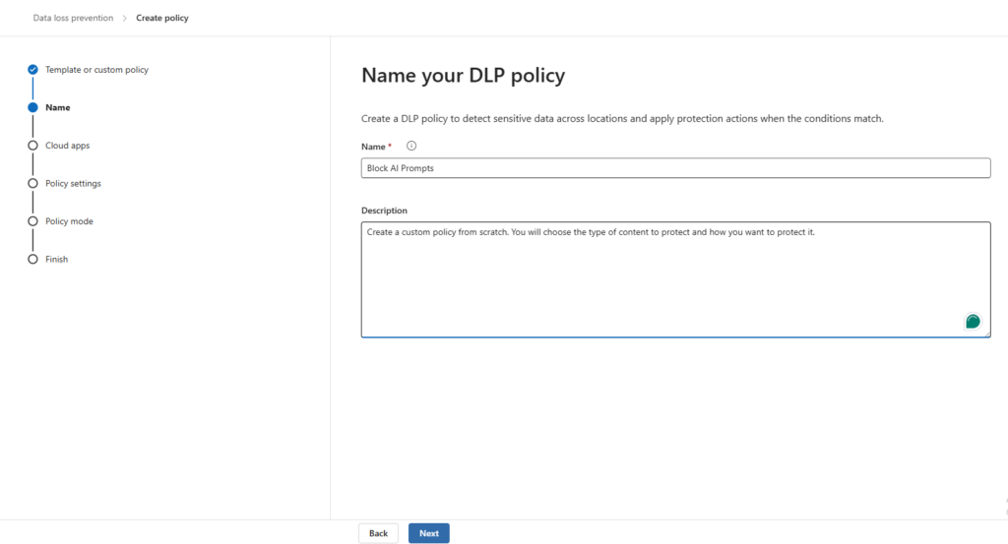This screenshot has height=544, width=1008.
Task: Click the Policy mode step circle indicator
Action: point(32,221)
